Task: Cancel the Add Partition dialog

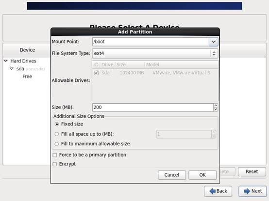Action: click(172, 175)
